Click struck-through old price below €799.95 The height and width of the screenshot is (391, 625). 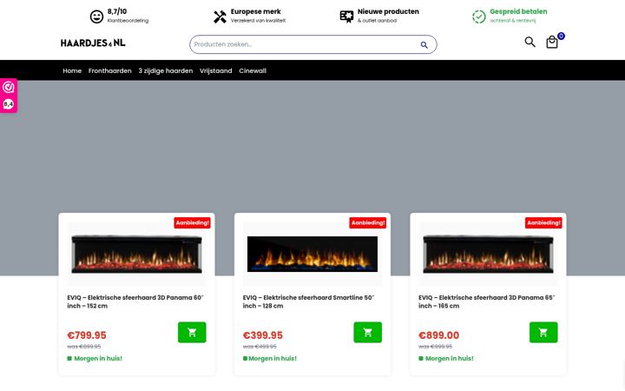pos(83,347)
